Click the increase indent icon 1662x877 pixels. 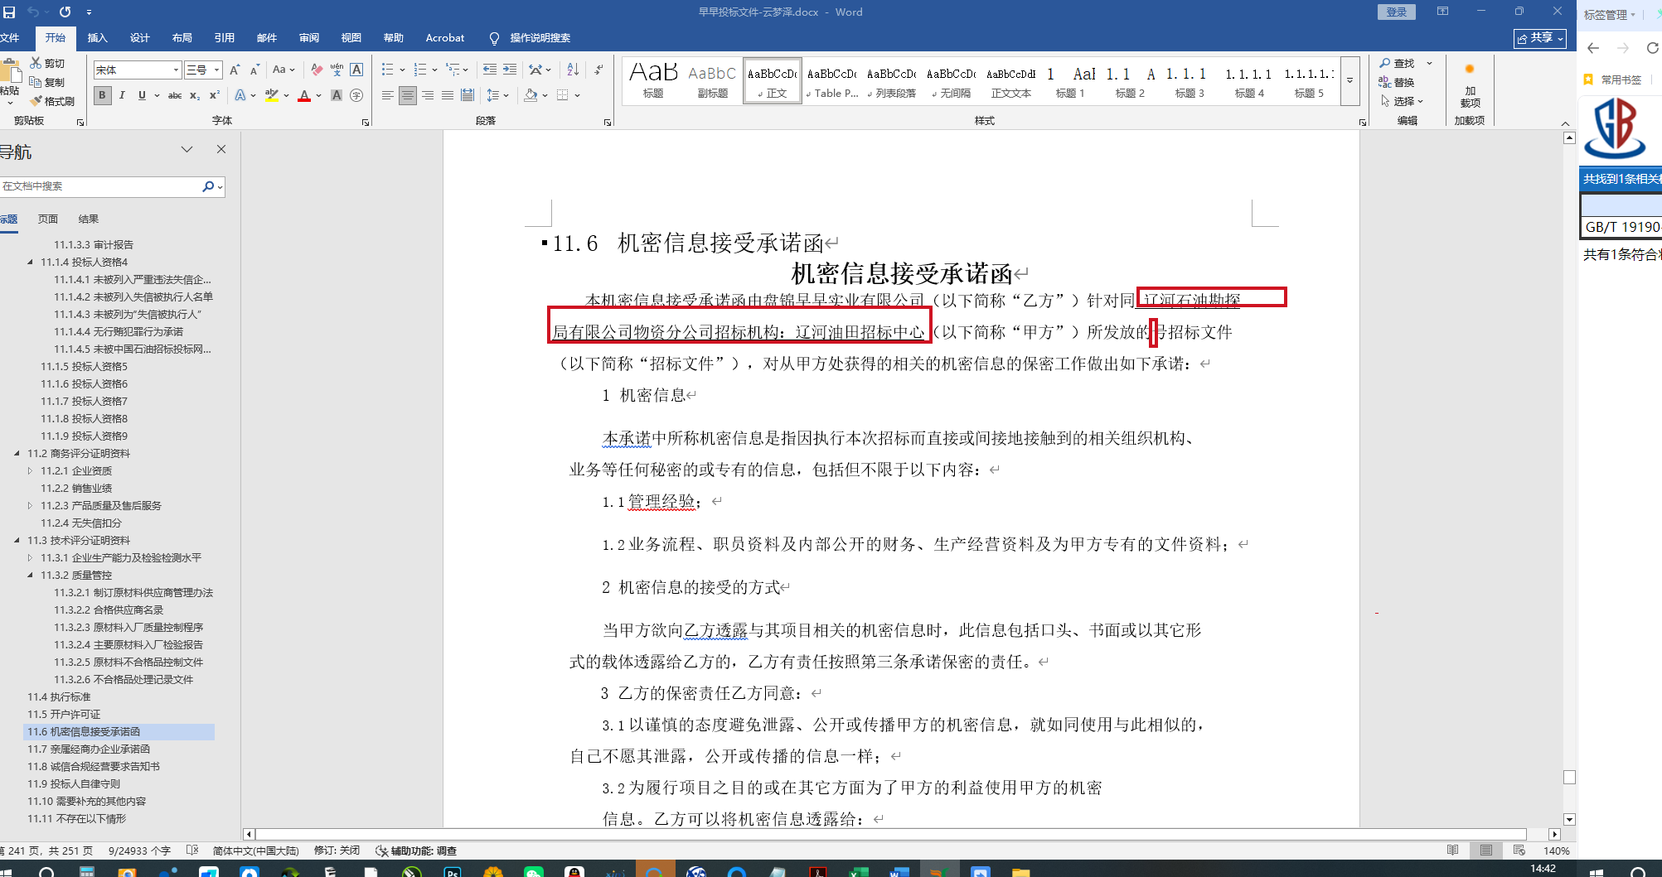510,70
